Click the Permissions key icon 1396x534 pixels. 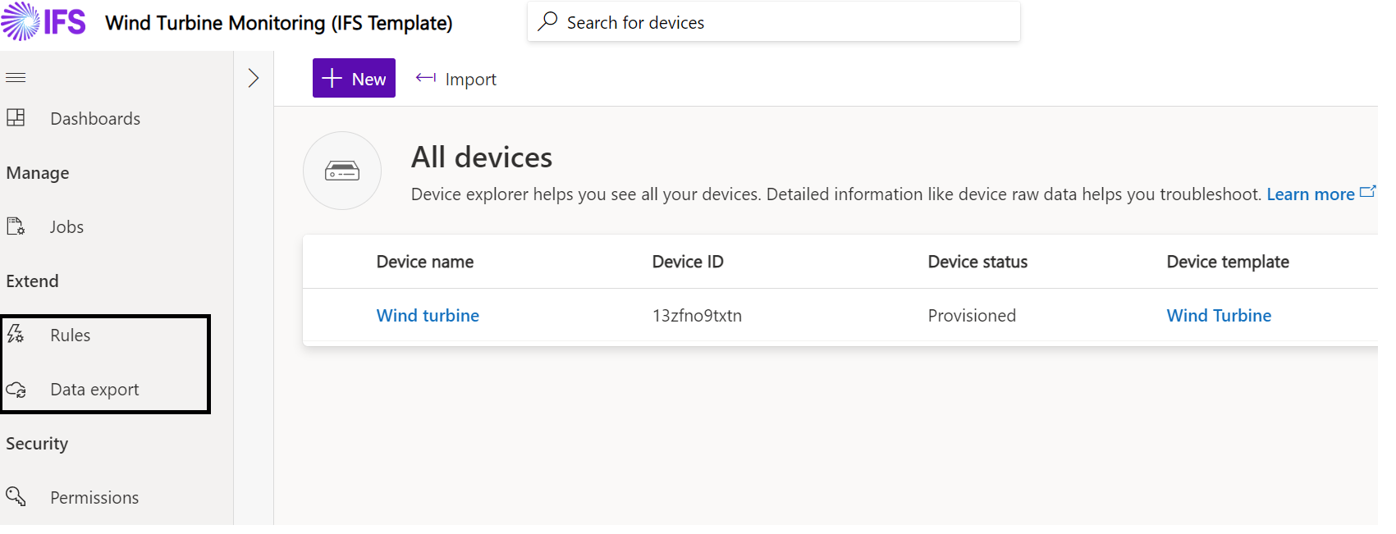tap(16, 496)
